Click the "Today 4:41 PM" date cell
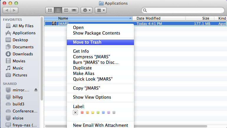Screen dimensions: 227x128 tap(149, 24)
